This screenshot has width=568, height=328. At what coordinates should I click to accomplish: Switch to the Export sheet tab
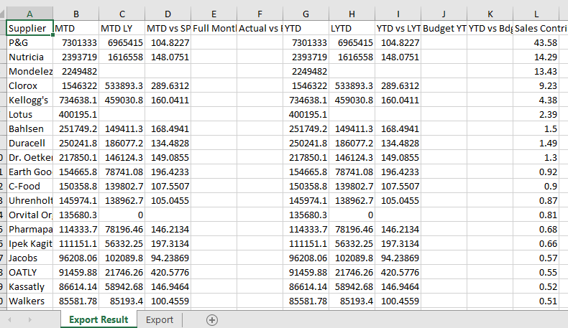pyautogui.click(x=160, y=319)
